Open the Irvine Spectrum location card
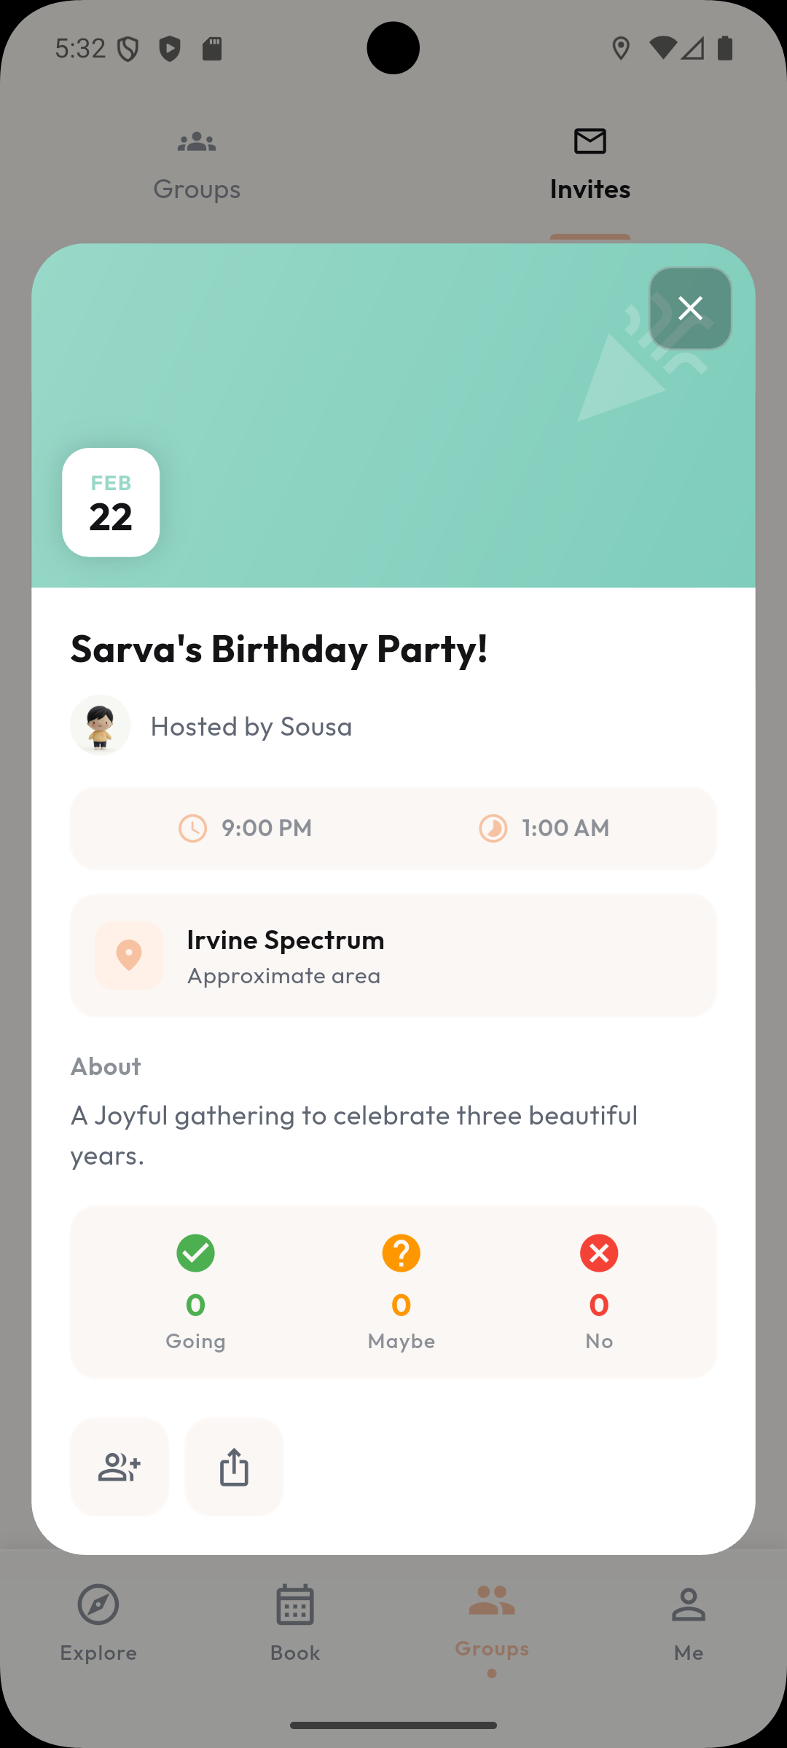The height and width of the screenshot is (1748, 787). (393, 955)
